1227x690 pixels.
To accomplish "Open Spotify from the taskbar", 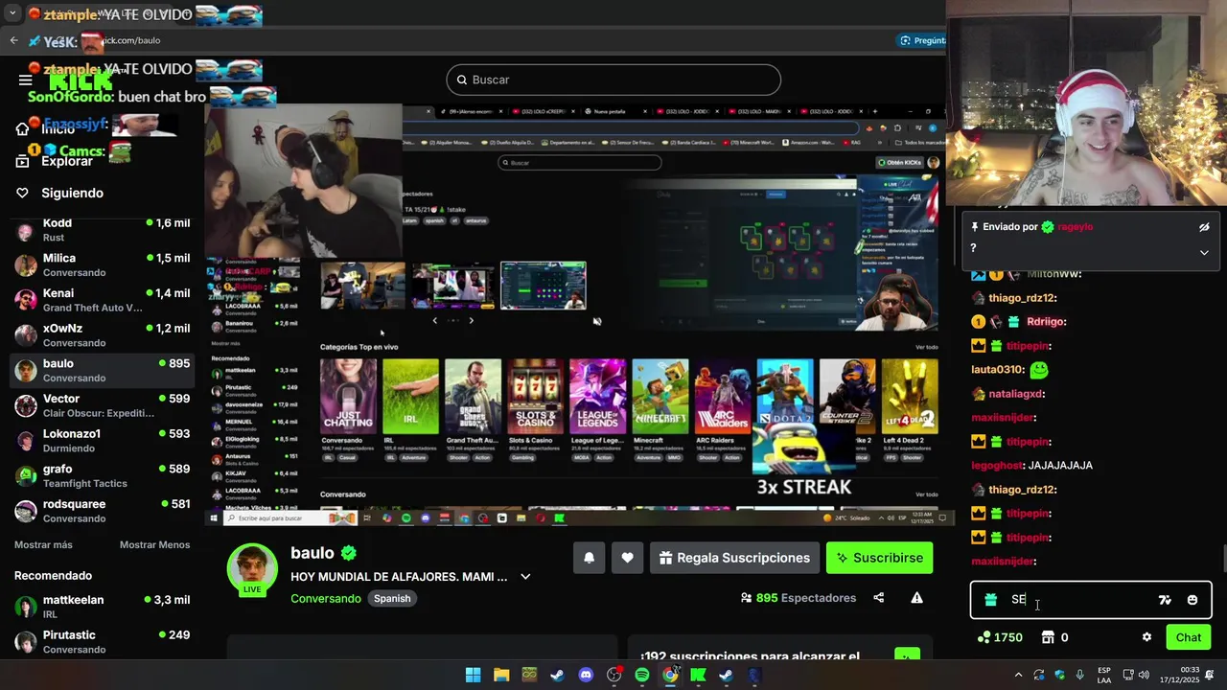I will click(642, 675).
